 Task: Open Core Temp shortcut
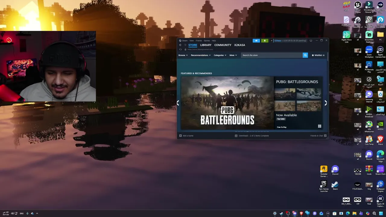click(x=369, y=140)
